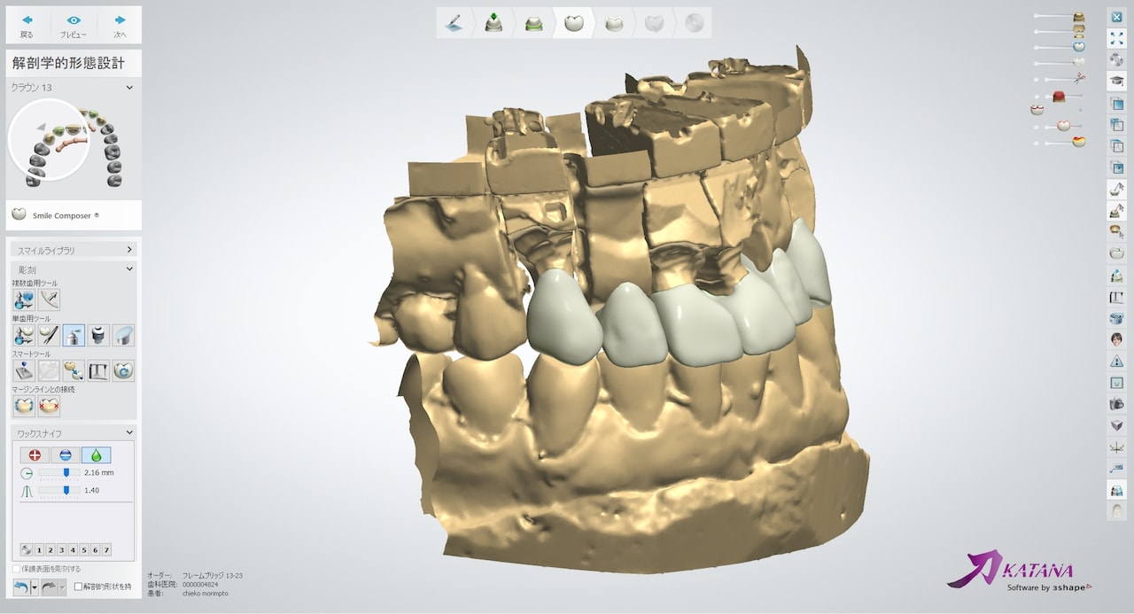Enable the 保護表面を彫刻する checkbox
Image resolution: width=1134 pixels, height=614 pixels.
pyautogui.click(x=16, y=569)
